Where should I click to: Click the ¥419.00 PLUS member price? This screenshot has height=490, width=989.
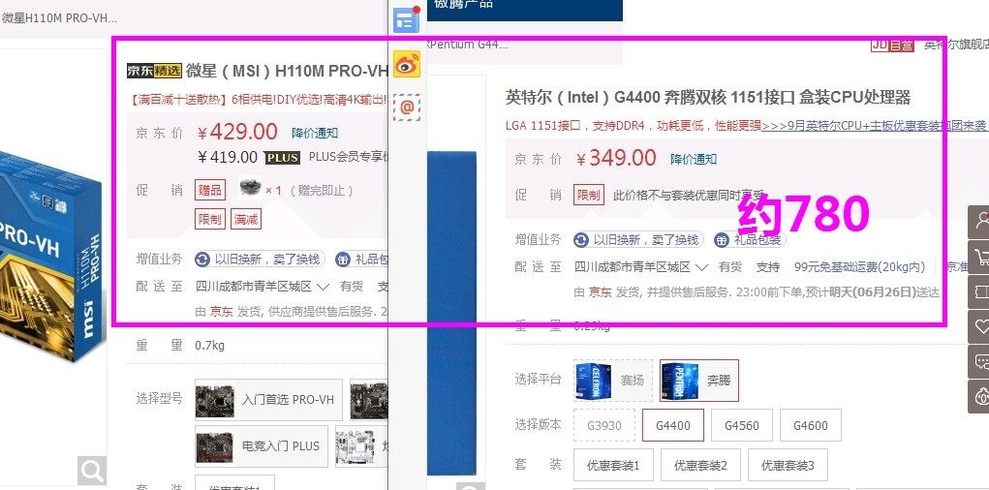coord(228,157)
